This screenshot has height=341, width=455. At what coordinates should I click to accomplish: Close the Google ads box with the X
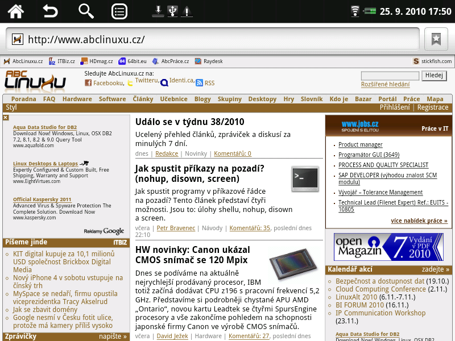tap(6, 118)
